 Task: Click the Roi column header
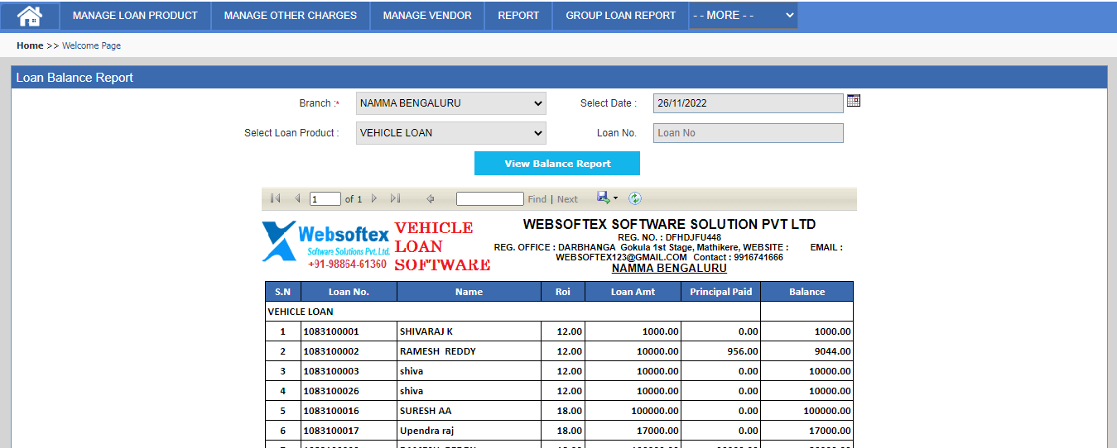click(563, 292)
